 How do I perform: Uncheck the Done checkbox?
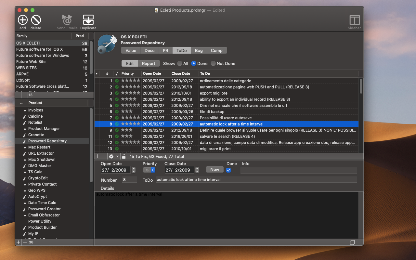228,170
